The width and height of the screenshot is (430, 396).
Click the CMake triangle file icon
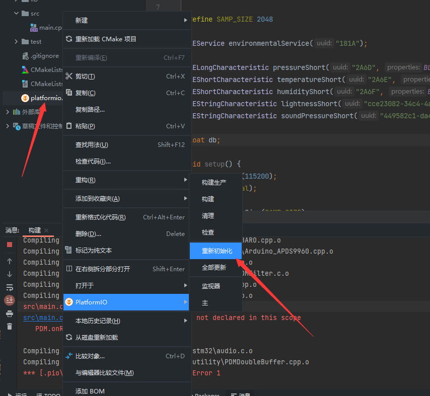(25, 70)
